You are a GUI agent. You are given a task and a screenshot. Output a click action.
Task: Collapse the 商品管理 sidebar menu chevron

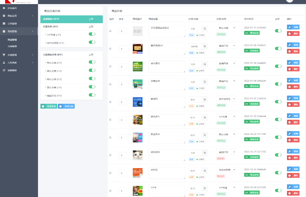[33, 32]
